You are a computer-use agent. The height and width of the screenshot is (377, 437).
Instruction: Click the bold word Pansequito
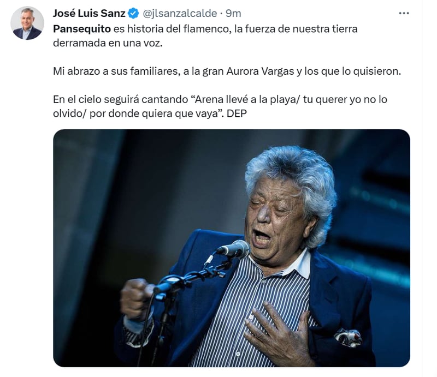point(82,29)
